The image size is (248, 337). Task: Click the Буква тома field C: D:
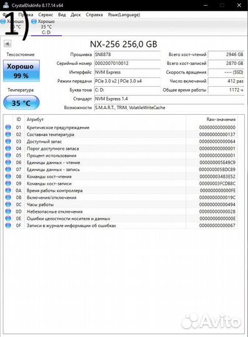pos(127,90)
